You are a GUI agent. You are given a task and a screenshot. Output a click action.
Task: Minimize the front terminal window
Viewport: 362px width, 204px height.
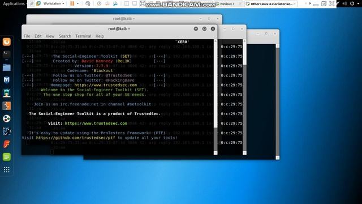tap(196, 29)
